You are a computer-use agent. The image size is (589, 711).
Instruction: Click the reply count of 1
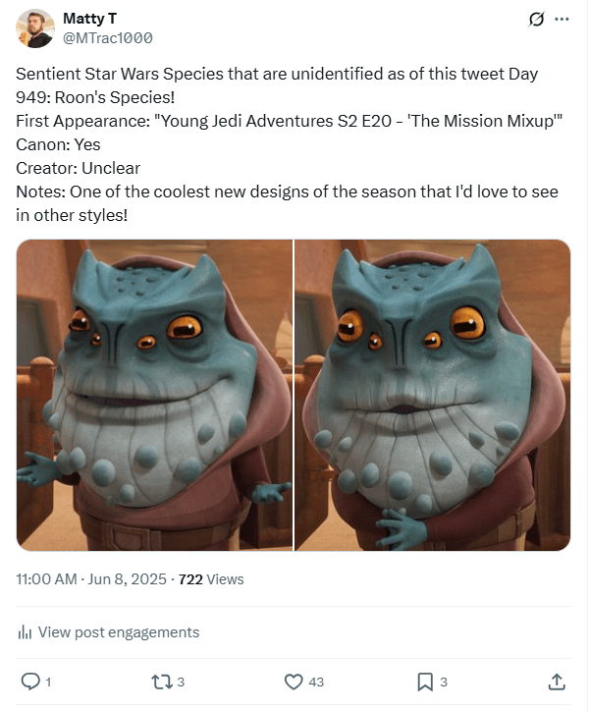click(48, 682)
